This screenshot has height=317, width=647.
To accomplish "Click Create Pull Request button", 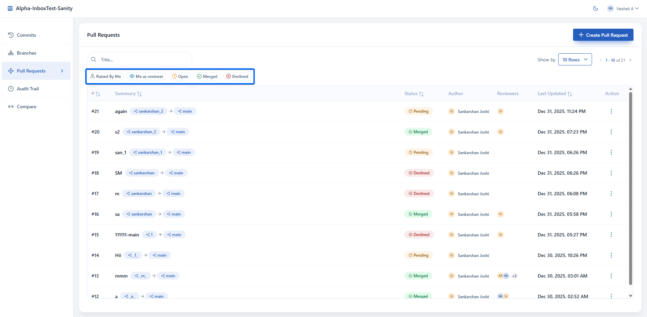I will [603, 35].
